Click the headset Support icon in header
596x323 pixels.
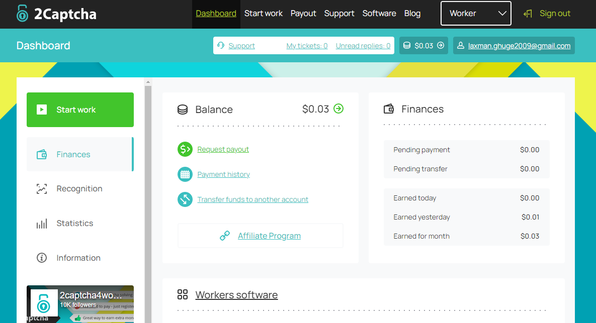coord(221,46)
